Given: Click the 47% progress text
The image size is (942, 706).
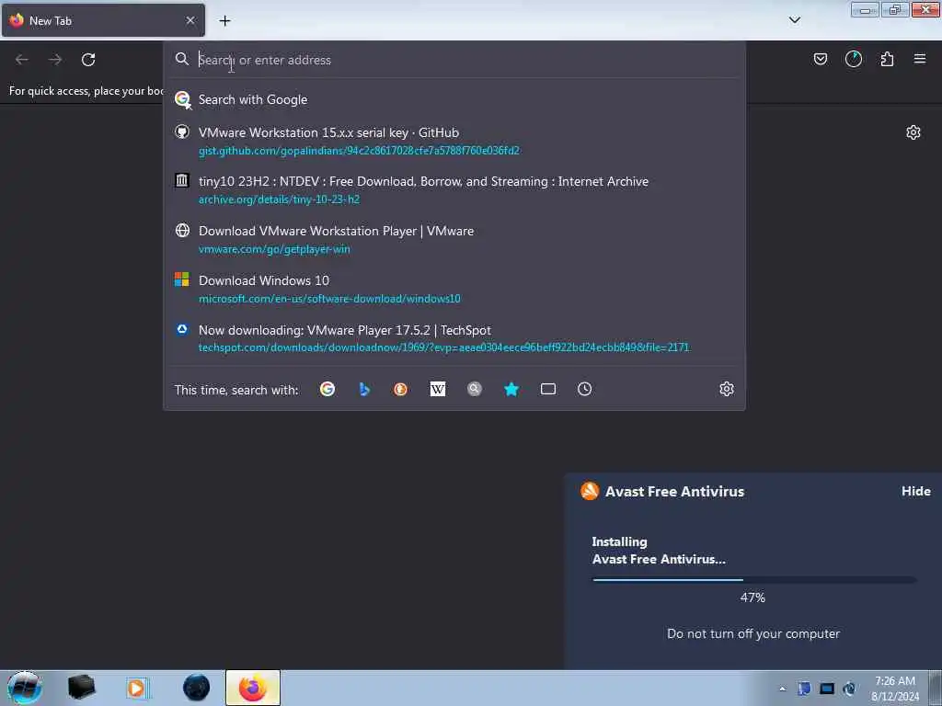Looking at the screenshot, I should click(752, 598).
